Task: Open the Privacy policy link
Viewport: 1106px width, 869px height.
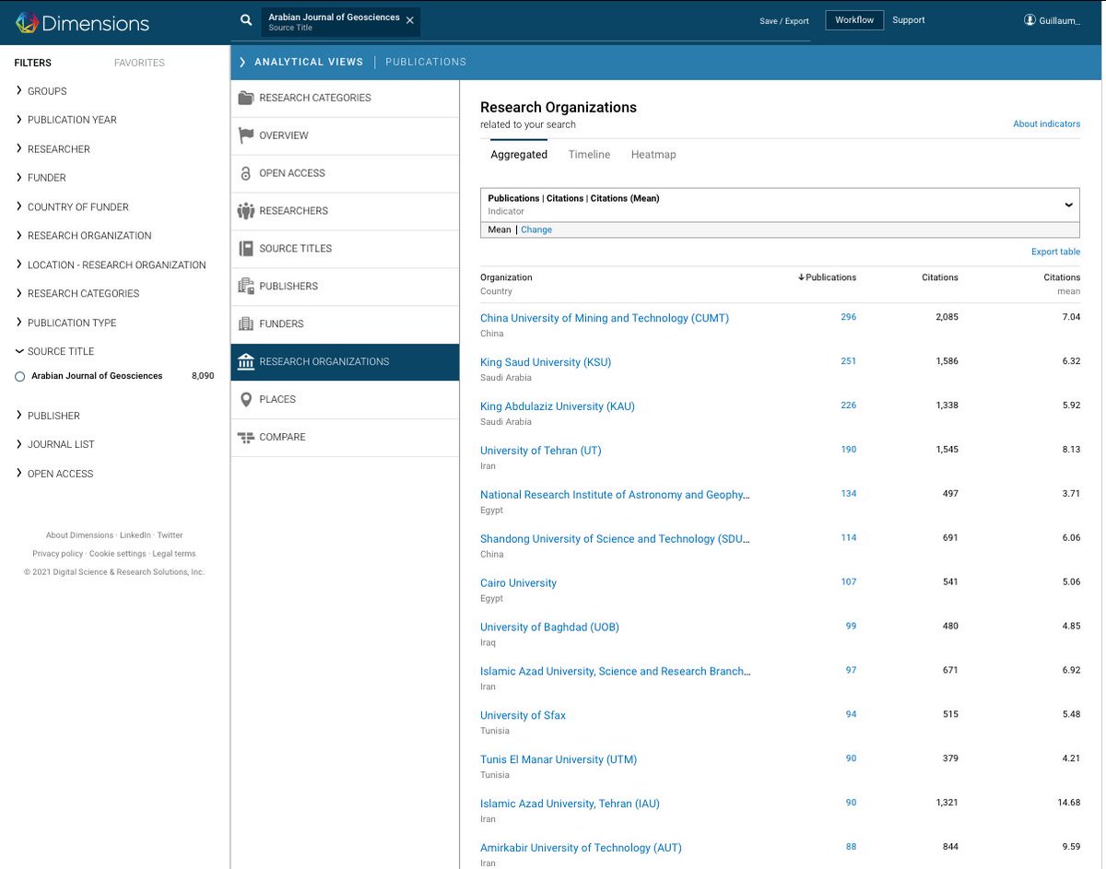Action: pos(57,554)
